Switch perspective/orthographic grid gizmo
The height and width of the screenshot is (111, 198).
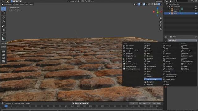(161, 29)
